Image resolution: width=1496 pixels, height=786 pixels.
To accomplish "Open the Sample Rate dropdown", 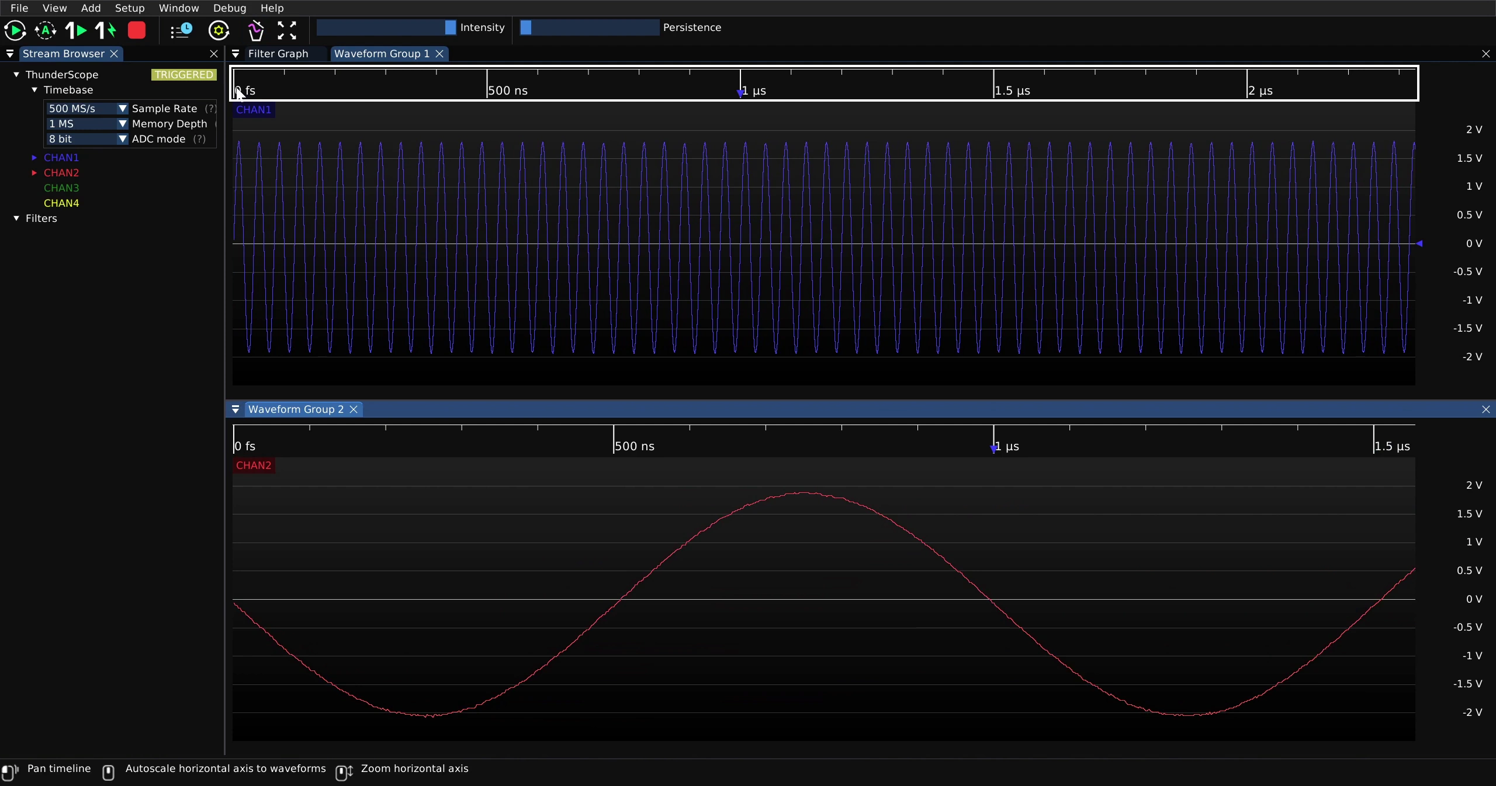I will point(86,109).
